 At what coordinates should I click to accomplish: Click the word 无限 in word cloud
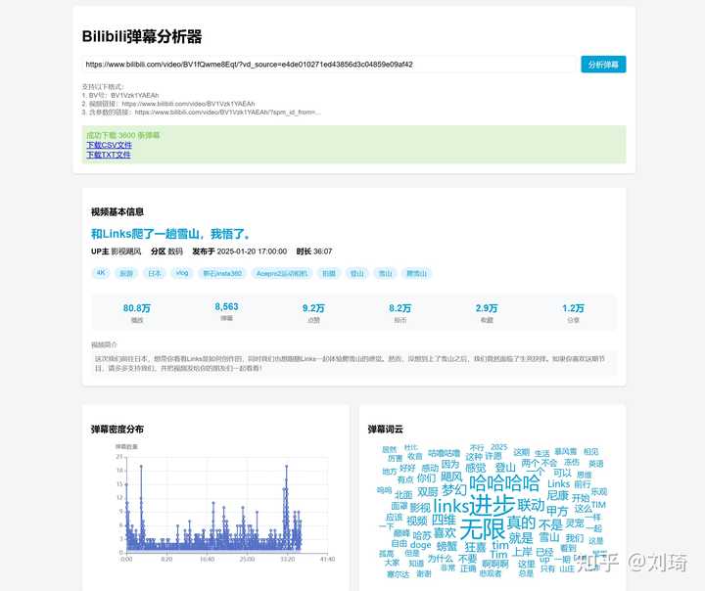[483, 528]
